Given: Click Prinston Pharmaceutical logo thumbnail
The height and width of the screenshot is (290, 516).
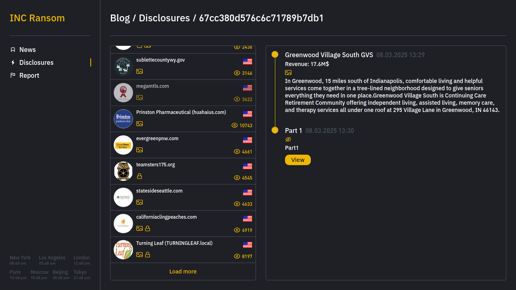Looking at the screenshot, I should [x=123, y=119].
